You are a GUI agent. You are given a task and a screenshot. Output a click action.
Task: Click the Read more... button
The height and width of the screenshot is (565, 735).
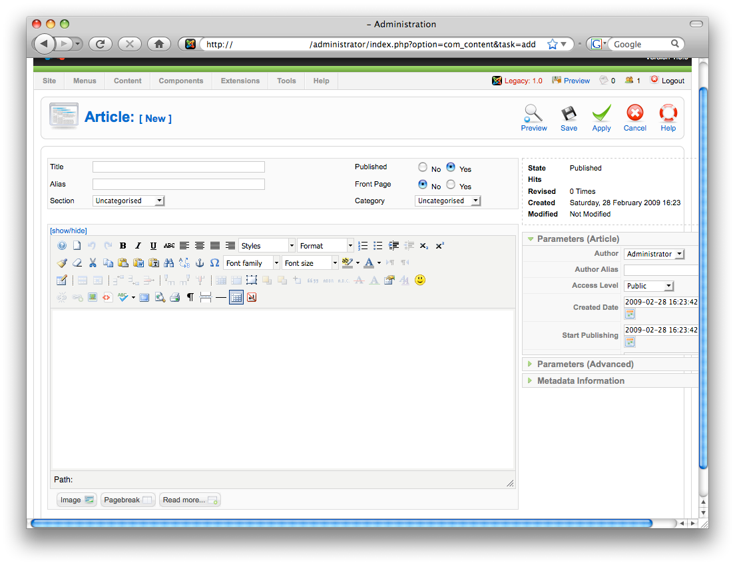(190, 500)
